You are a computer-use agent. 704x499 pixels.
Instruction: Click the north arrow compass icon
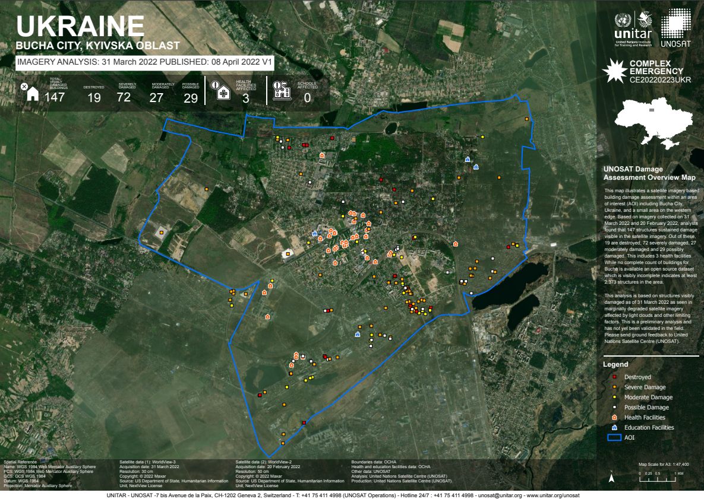pos(611,476)
